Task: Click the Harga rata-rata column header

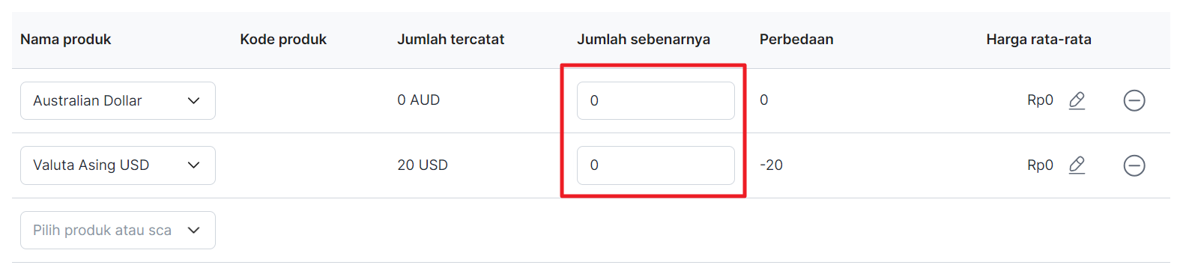Action: pyautogui.click(x=1038, y=40)
